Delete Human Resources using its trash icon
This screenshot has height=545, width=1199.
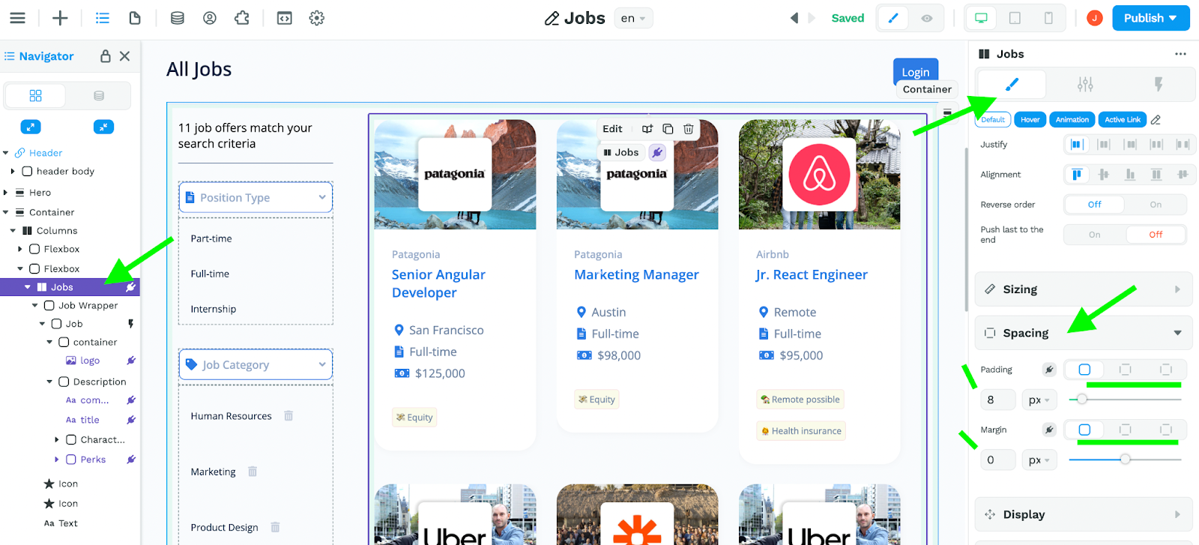point(289,416)
